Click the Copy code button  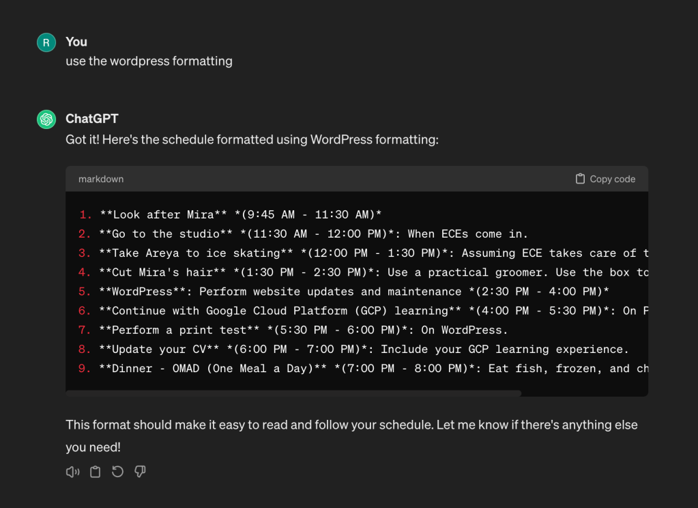[605, 179]
